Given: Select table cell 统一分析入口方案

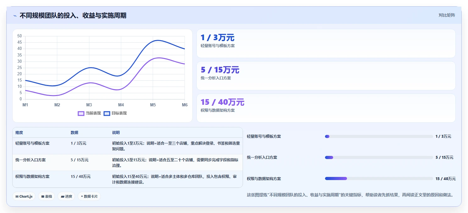Looking at the screenshot, I should [x=30, y=160].
